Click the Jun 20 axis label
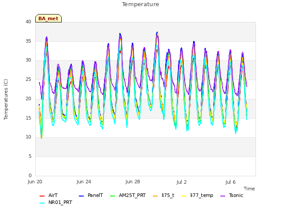The height and width of the screenshot is (211, 282). click(35, 182)
